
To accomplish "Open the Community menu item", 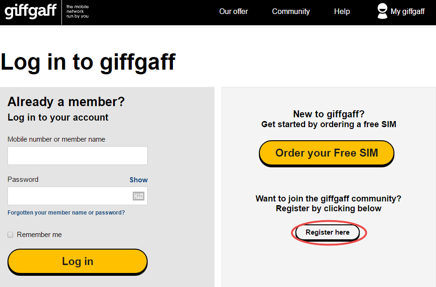I will point(291,11).
